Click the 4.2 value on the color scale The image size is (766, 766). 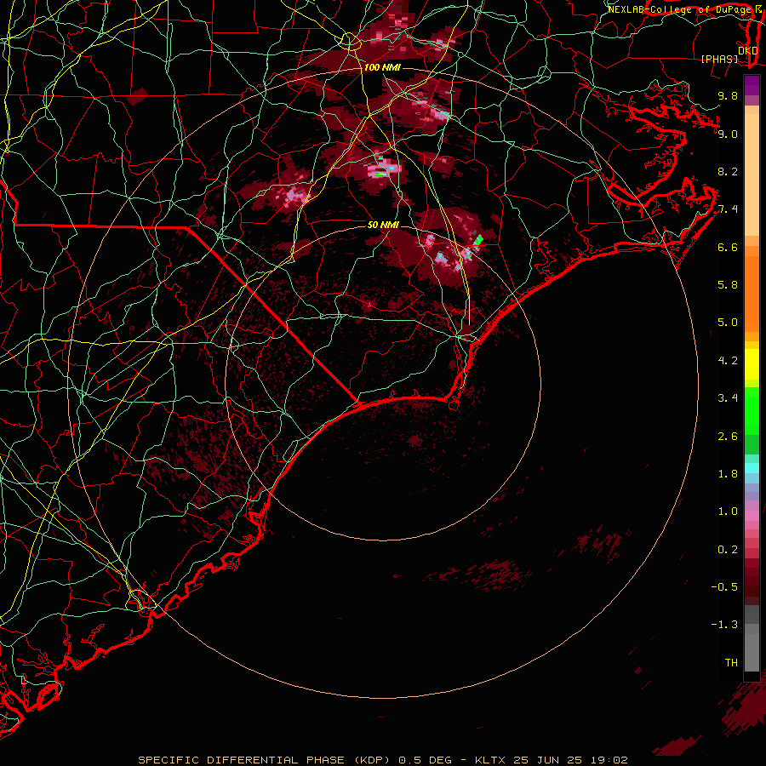(x=728, y=361)
